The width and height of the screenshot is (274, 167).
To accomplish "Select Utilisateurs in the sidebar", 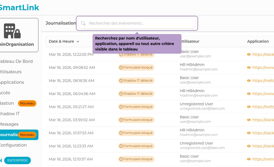I will 10,72.
